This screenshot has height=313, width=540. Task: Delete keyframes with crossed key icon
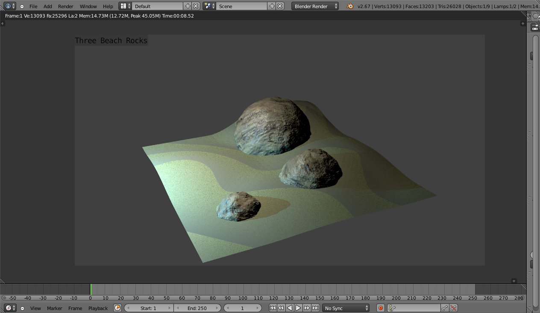(x=453, y=308)
